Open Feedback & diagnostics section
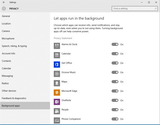 click(x=25, y=98)
